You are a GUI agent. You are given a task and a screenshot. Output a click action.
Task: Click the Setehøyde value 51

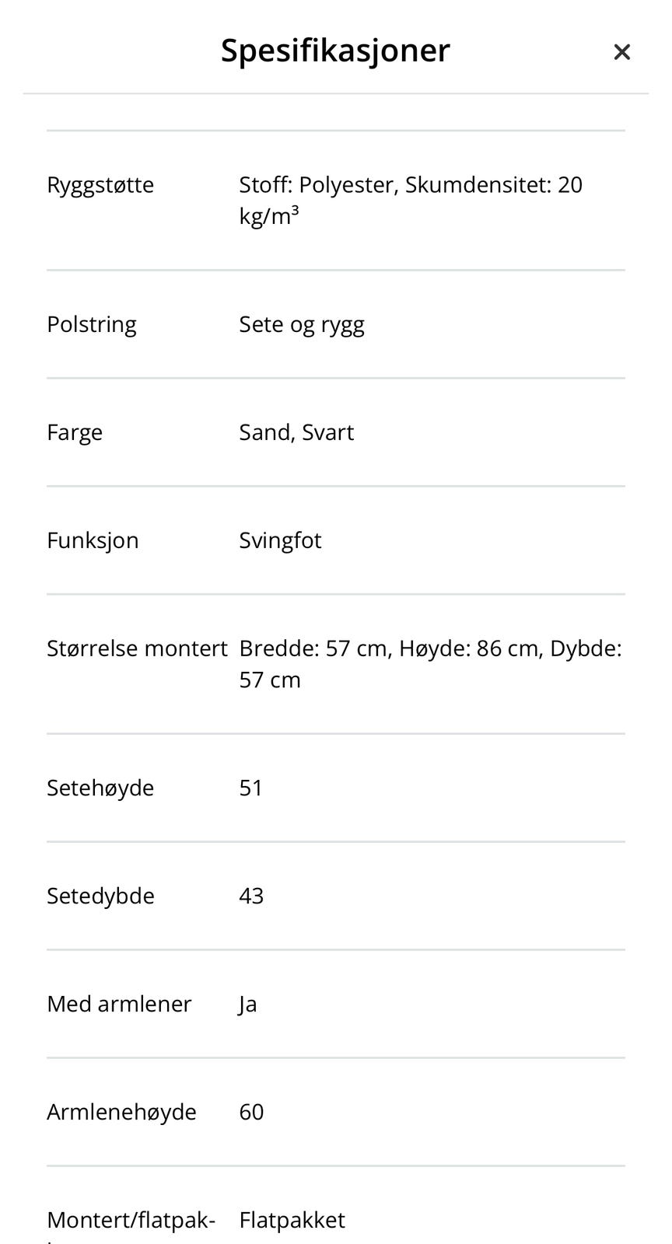pos(251,788)
